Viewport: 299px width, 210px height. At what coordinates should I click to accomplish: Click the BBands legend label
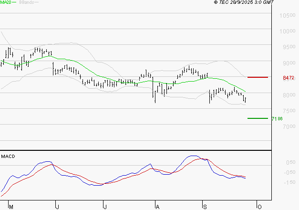[27, 2]
